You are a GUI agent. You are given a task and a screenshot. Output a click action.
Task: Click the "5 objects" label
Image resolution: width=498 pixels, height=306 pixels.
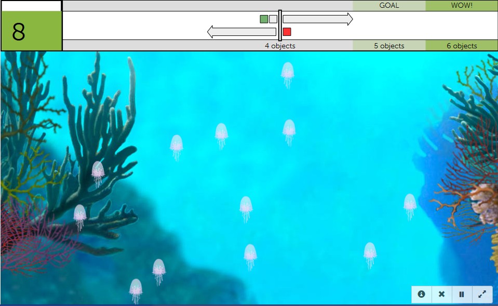pyautogui.click(x=389, y=46)
